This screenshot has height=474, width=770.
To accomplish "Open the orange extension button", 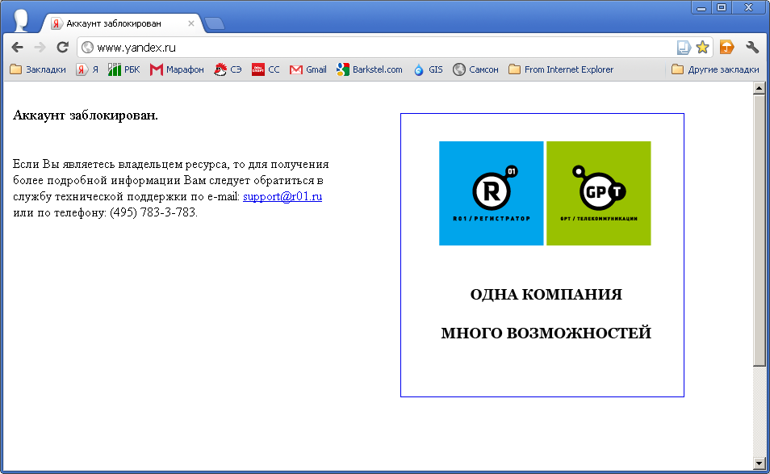I will pyautogui.click(x=726, y=47).
